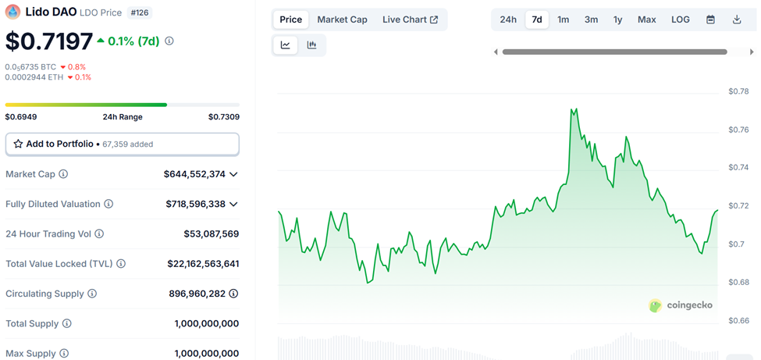Viewport: 761px width, 360px height.
Task: Select the 3m time range
Action: pos(591,20)
